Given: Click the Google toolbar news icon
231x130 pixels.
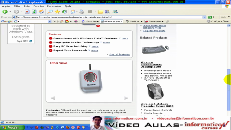Looking at the screenshot, I should tap(61, 21).
